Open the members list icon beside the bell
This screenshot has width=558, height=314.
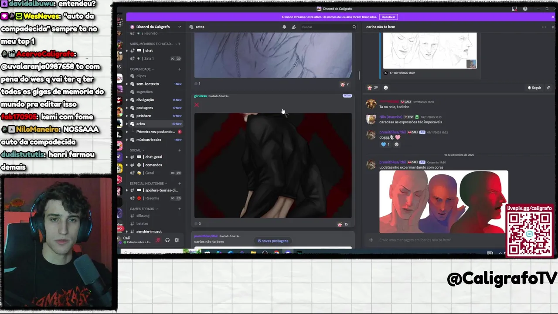point(293,27)
